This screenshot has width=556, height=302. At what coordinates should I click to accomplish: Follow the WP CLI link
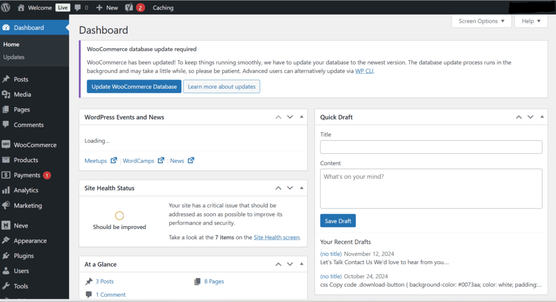(364, 71)
